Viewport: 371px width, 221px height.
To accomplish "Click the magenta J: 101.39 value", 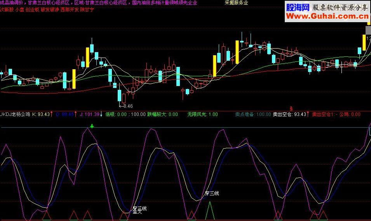I will tap(89, 114).
